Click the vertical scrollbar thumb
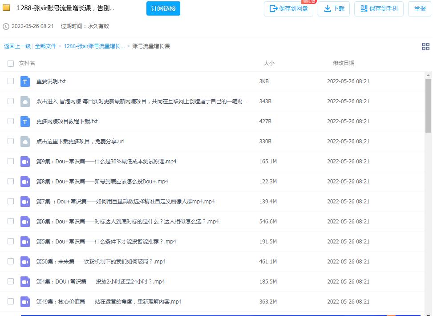The width and height of the screenshot is (433, 316). pyautogui.click(x=428, y=105)
